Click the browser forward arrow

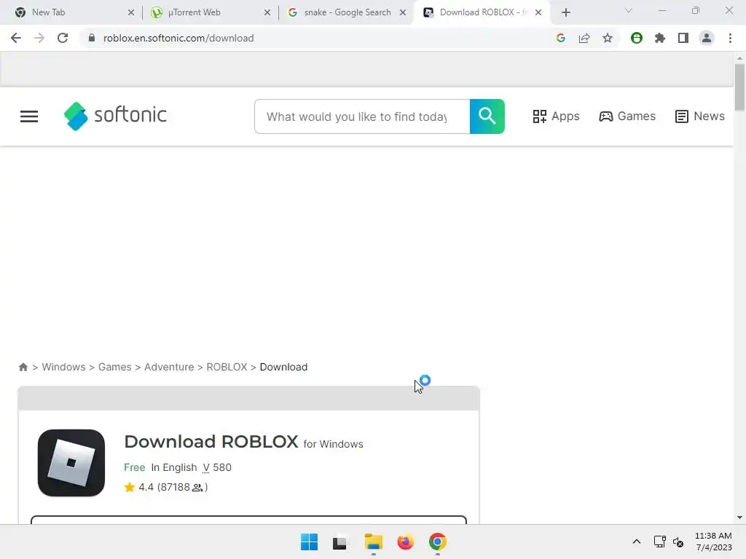click(39, 38)
